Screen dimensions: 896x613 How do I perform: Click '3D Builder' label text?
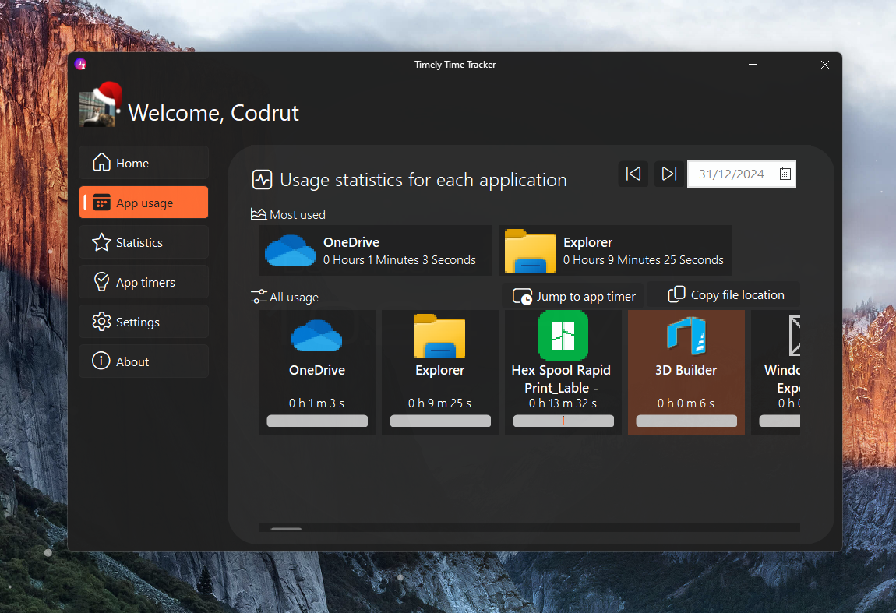[x=686, y=370]
